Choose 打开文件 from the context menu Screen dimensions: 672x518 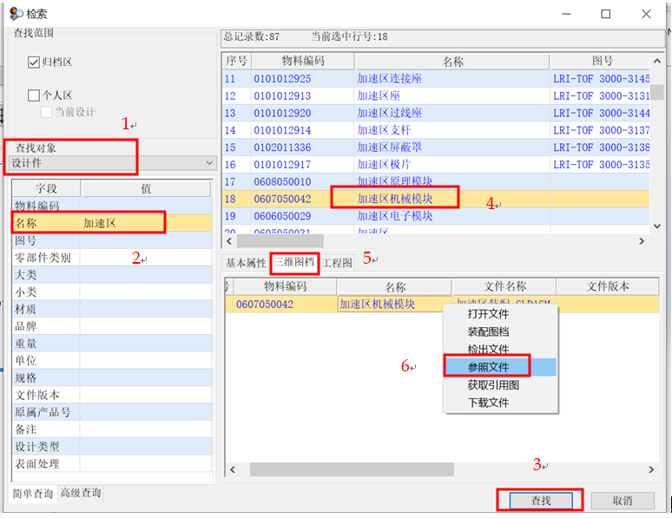(x=488, y=314)
